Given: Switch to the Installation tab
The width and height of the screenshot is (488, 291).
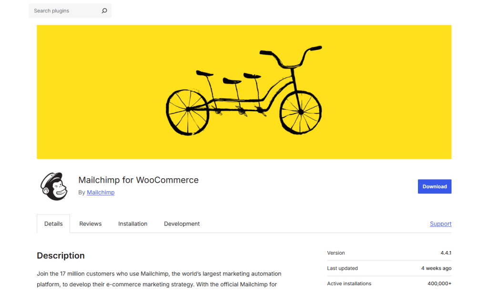Looking at the screenshot, I should 132,223.
